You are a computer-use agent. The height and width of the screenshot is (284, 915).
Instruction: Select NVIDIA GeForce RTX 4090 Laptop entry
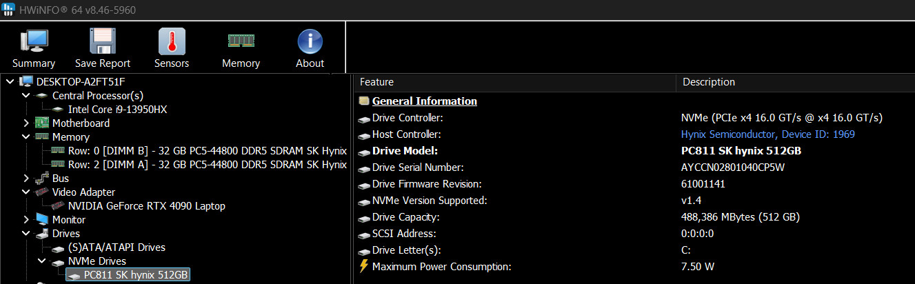(147, 205)
